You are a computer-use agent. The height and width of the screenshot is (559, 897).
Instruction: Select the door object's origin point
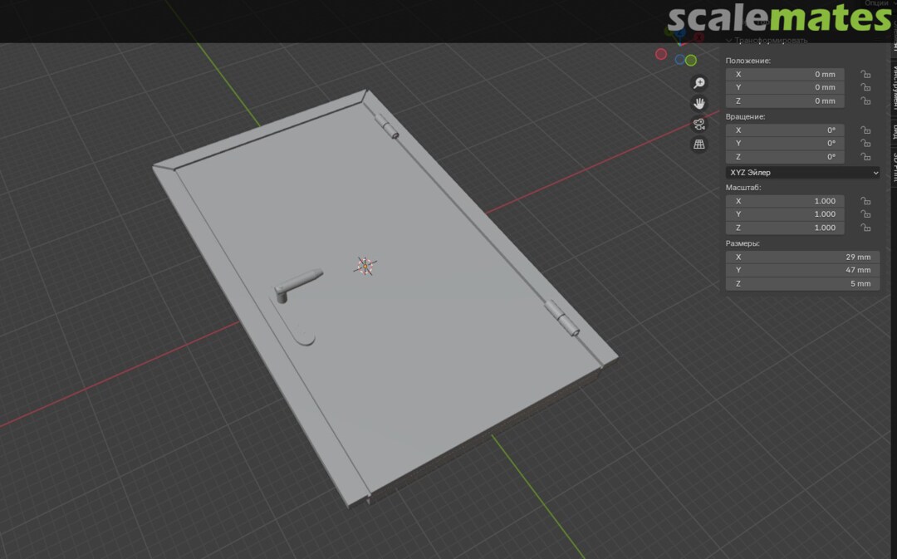(364, 266)
